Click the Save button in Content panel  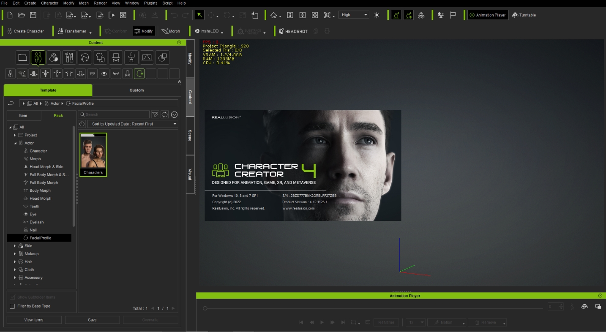(x=92, y=320)
